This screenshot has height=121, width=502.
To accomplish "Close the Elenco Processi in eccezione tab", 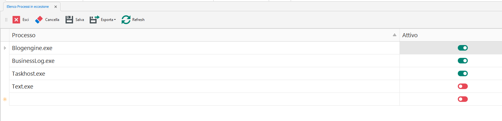I will tap(55, 7).
